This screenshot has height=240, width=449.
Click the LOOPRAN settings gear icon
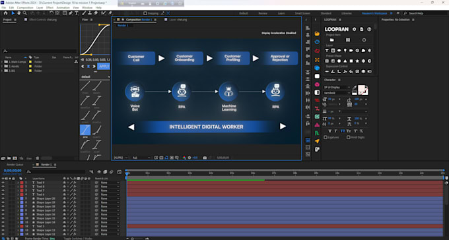354,29
